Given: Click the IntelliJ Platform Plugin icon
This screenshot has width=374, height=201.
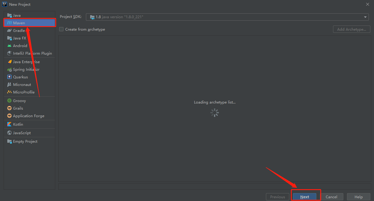Looking at the screenshot, I should 9,53.
